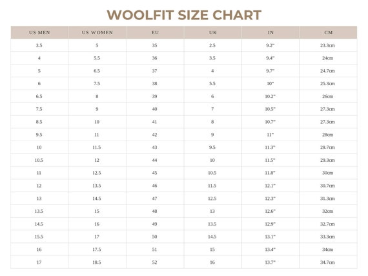Click the 13.7" inches cell
The height and width of the screenshot is (276, 368).
click(x=271, y=262)
